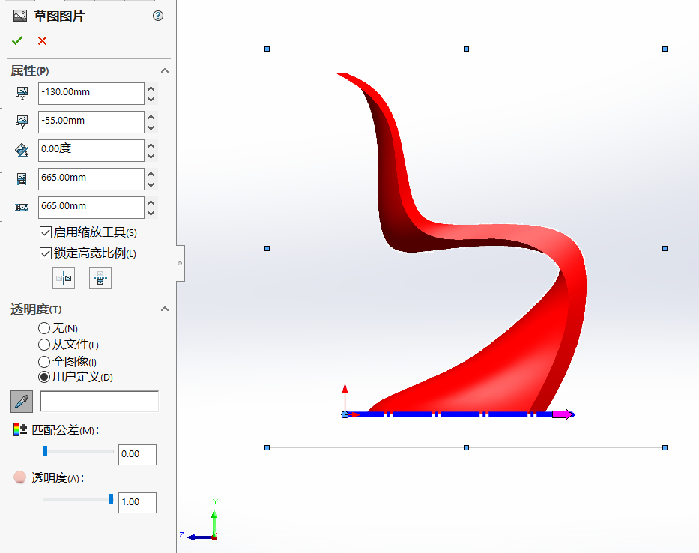Viewport: 699px width, 553px height.
Task: Increase the -55.00mm Y position value
Action: pyautogui.click(x=151, y=117)
